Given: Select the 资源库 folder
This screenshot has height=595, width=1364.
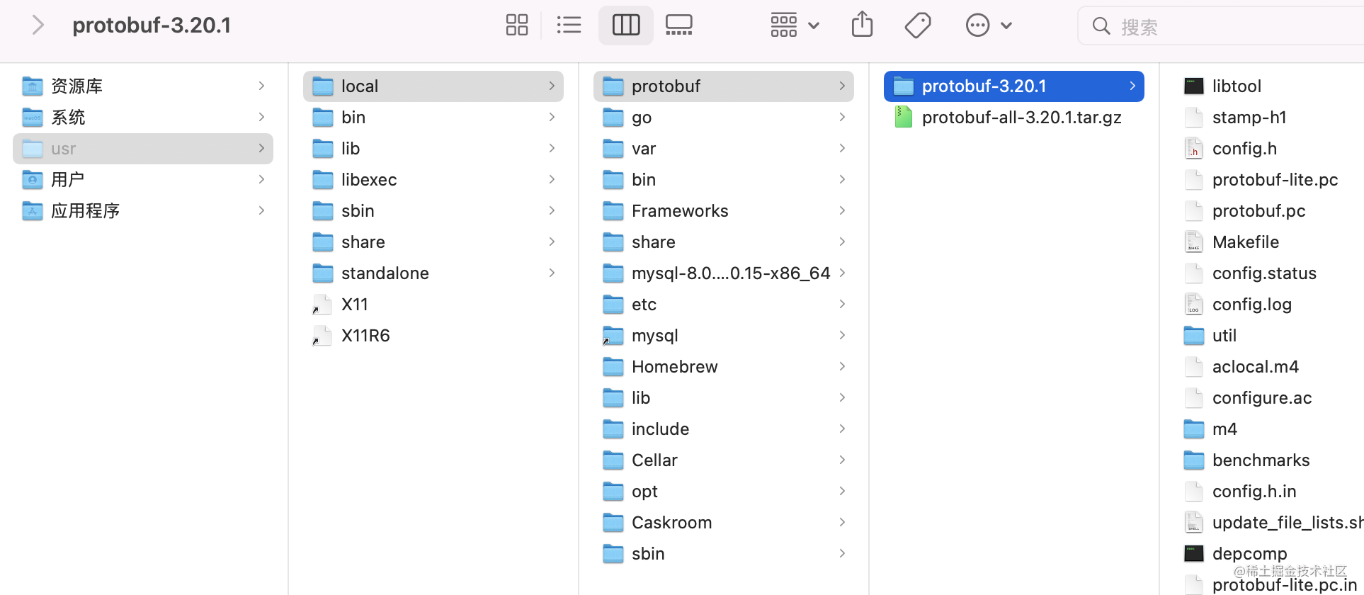Looking at the screenshot, I should (x=143, y=86).
